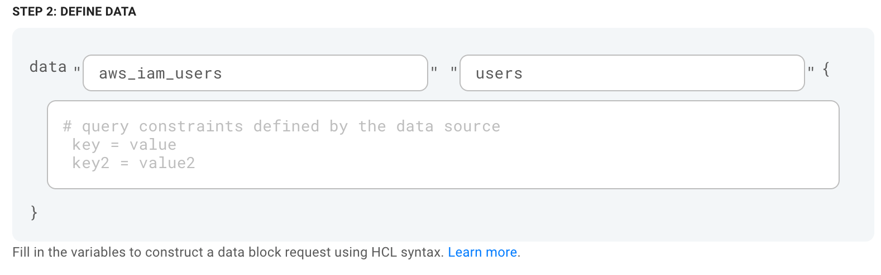Click empty area at bottom of constraints box
Viewport: 881px width, 275px height.
click(443, 180)
